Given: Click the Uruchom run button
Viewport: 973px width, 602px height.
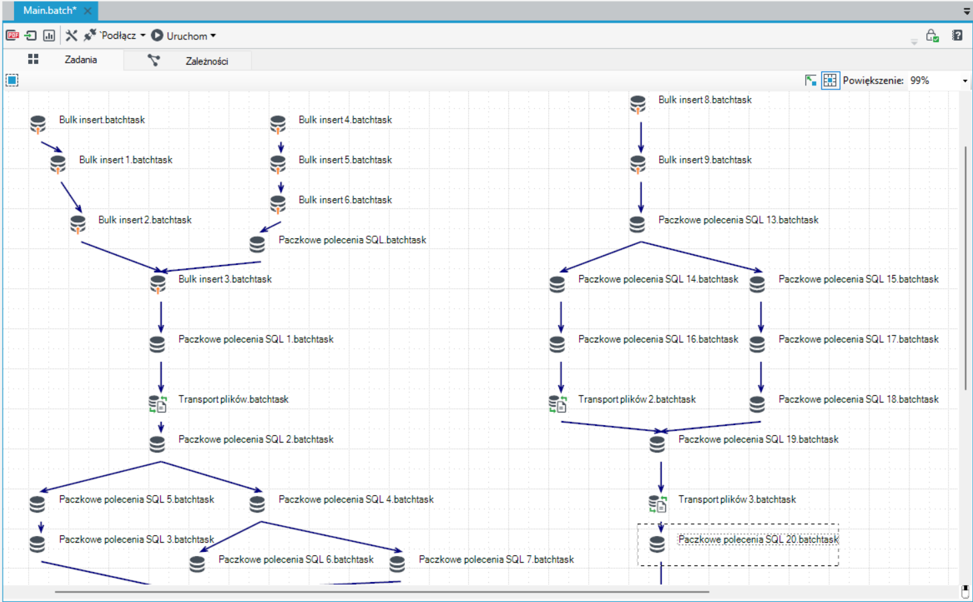Looking at the screenshot, I should [179, 35].
